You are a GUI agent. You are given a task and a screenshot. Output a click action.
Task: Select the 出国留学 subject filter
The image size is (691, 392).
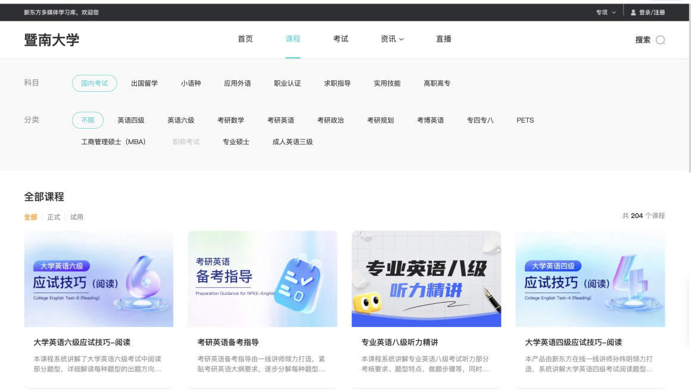[x=145, y=83]
